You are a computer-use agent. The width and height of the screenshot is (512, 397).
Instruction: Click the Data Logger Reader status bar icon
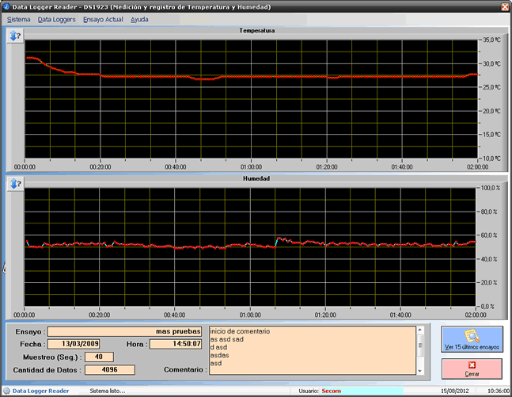(x=6, y=391)
